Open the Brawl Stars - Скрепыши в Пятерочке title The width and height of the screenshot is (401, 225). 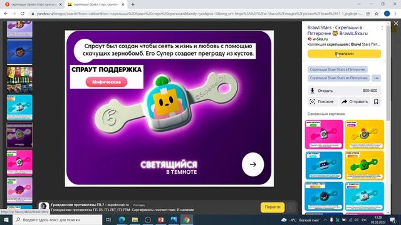pos(338,31)
